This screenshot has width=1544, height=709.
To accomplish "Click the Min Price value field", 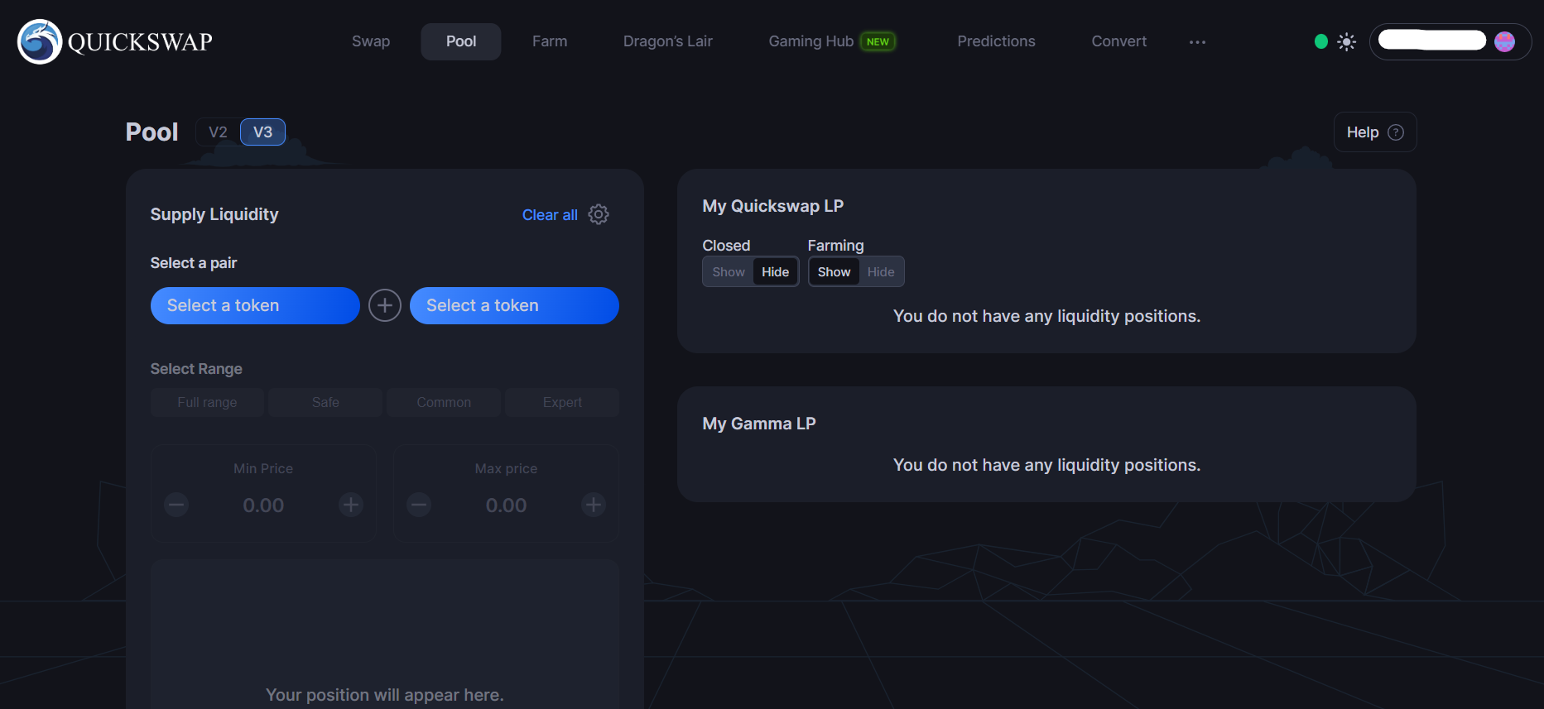I will (x=263, y=505).
